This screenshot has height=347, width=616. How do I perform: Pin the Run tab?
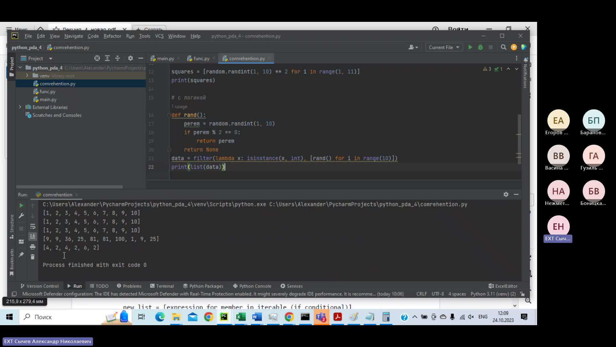(21, 254)
